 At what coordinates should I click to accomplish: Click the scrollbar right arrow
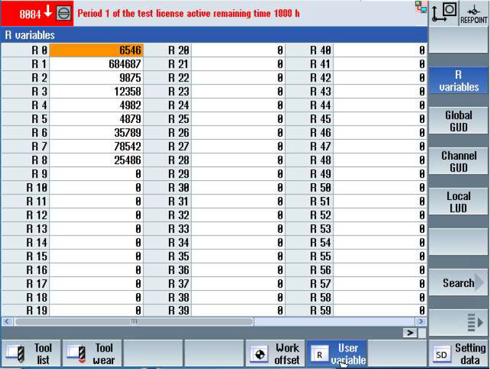420,321
